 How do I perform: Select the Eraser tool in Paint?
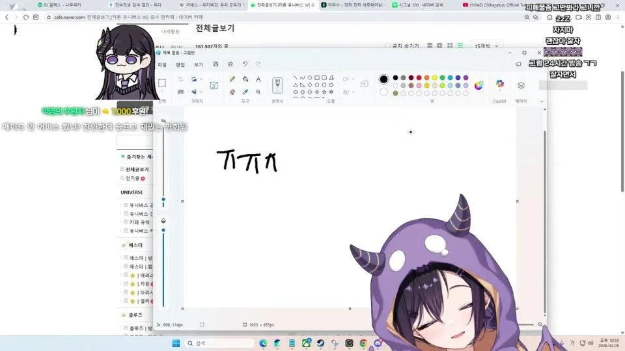coord(232,92)
